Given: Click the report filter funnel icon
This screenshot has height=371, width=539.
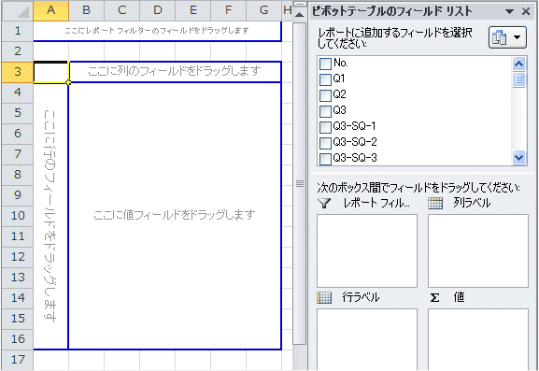Looking at the screenshot, I should (324, 203).
